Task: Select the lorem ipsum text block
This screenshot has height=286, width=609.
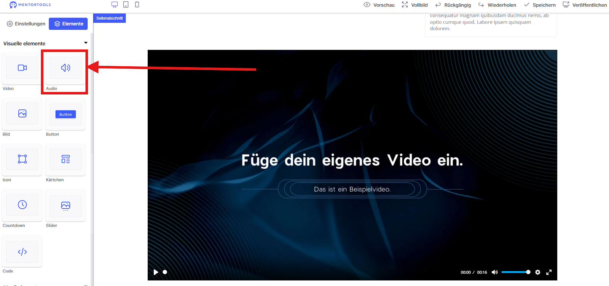Action: [x=491, y=22]
